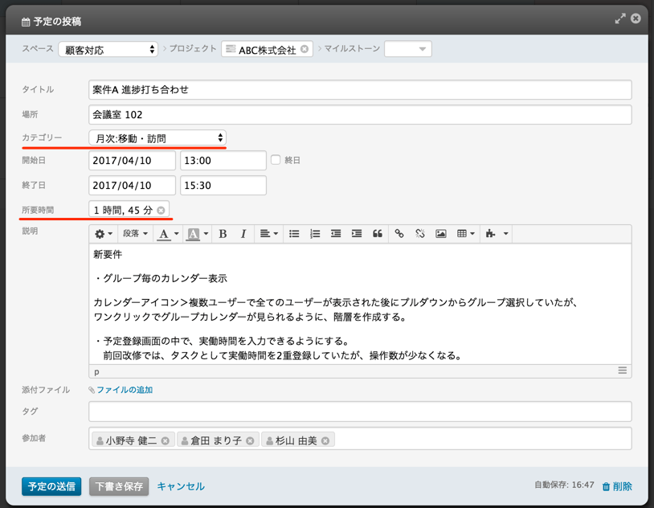The width and height of the screenshot is (654, 508).
Task: Open the table insert dropdown
Action: click(466, 234)
